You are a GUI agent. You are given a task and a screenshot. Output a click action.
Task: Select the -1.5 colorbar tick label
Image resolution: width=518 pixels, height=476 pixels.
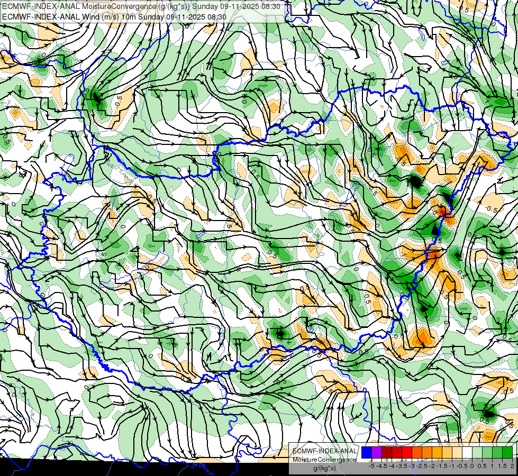click(442, 466)
